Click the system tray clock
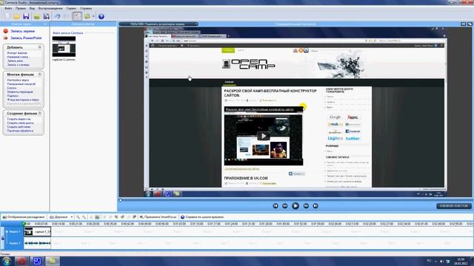This screenshot has height=266, width=474. [461, 261]
